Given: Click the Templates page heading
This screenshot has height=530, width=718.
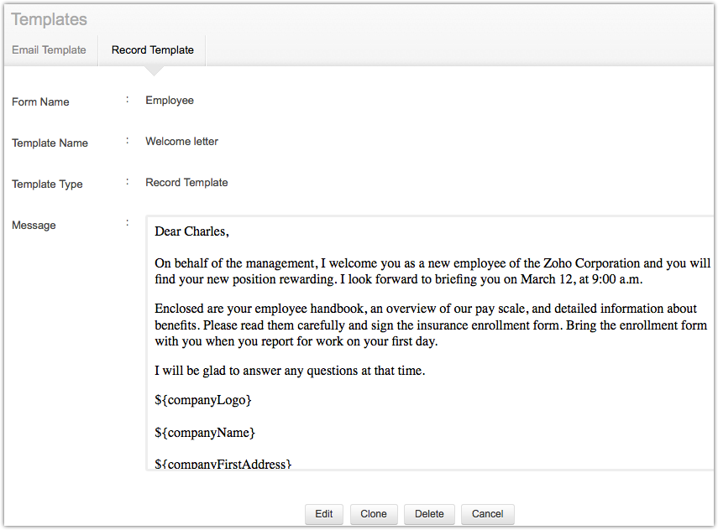Looking at the screenshot, I should pyautogui.click(x=49, y=19).
